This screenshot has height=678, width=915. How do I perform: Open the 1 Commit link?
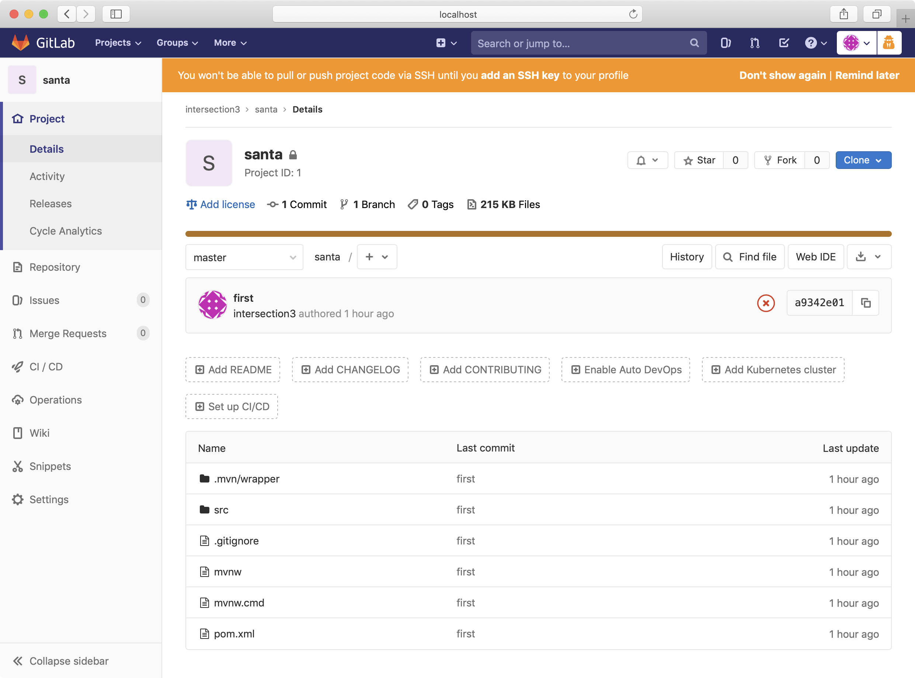click(x=296, y=204)
